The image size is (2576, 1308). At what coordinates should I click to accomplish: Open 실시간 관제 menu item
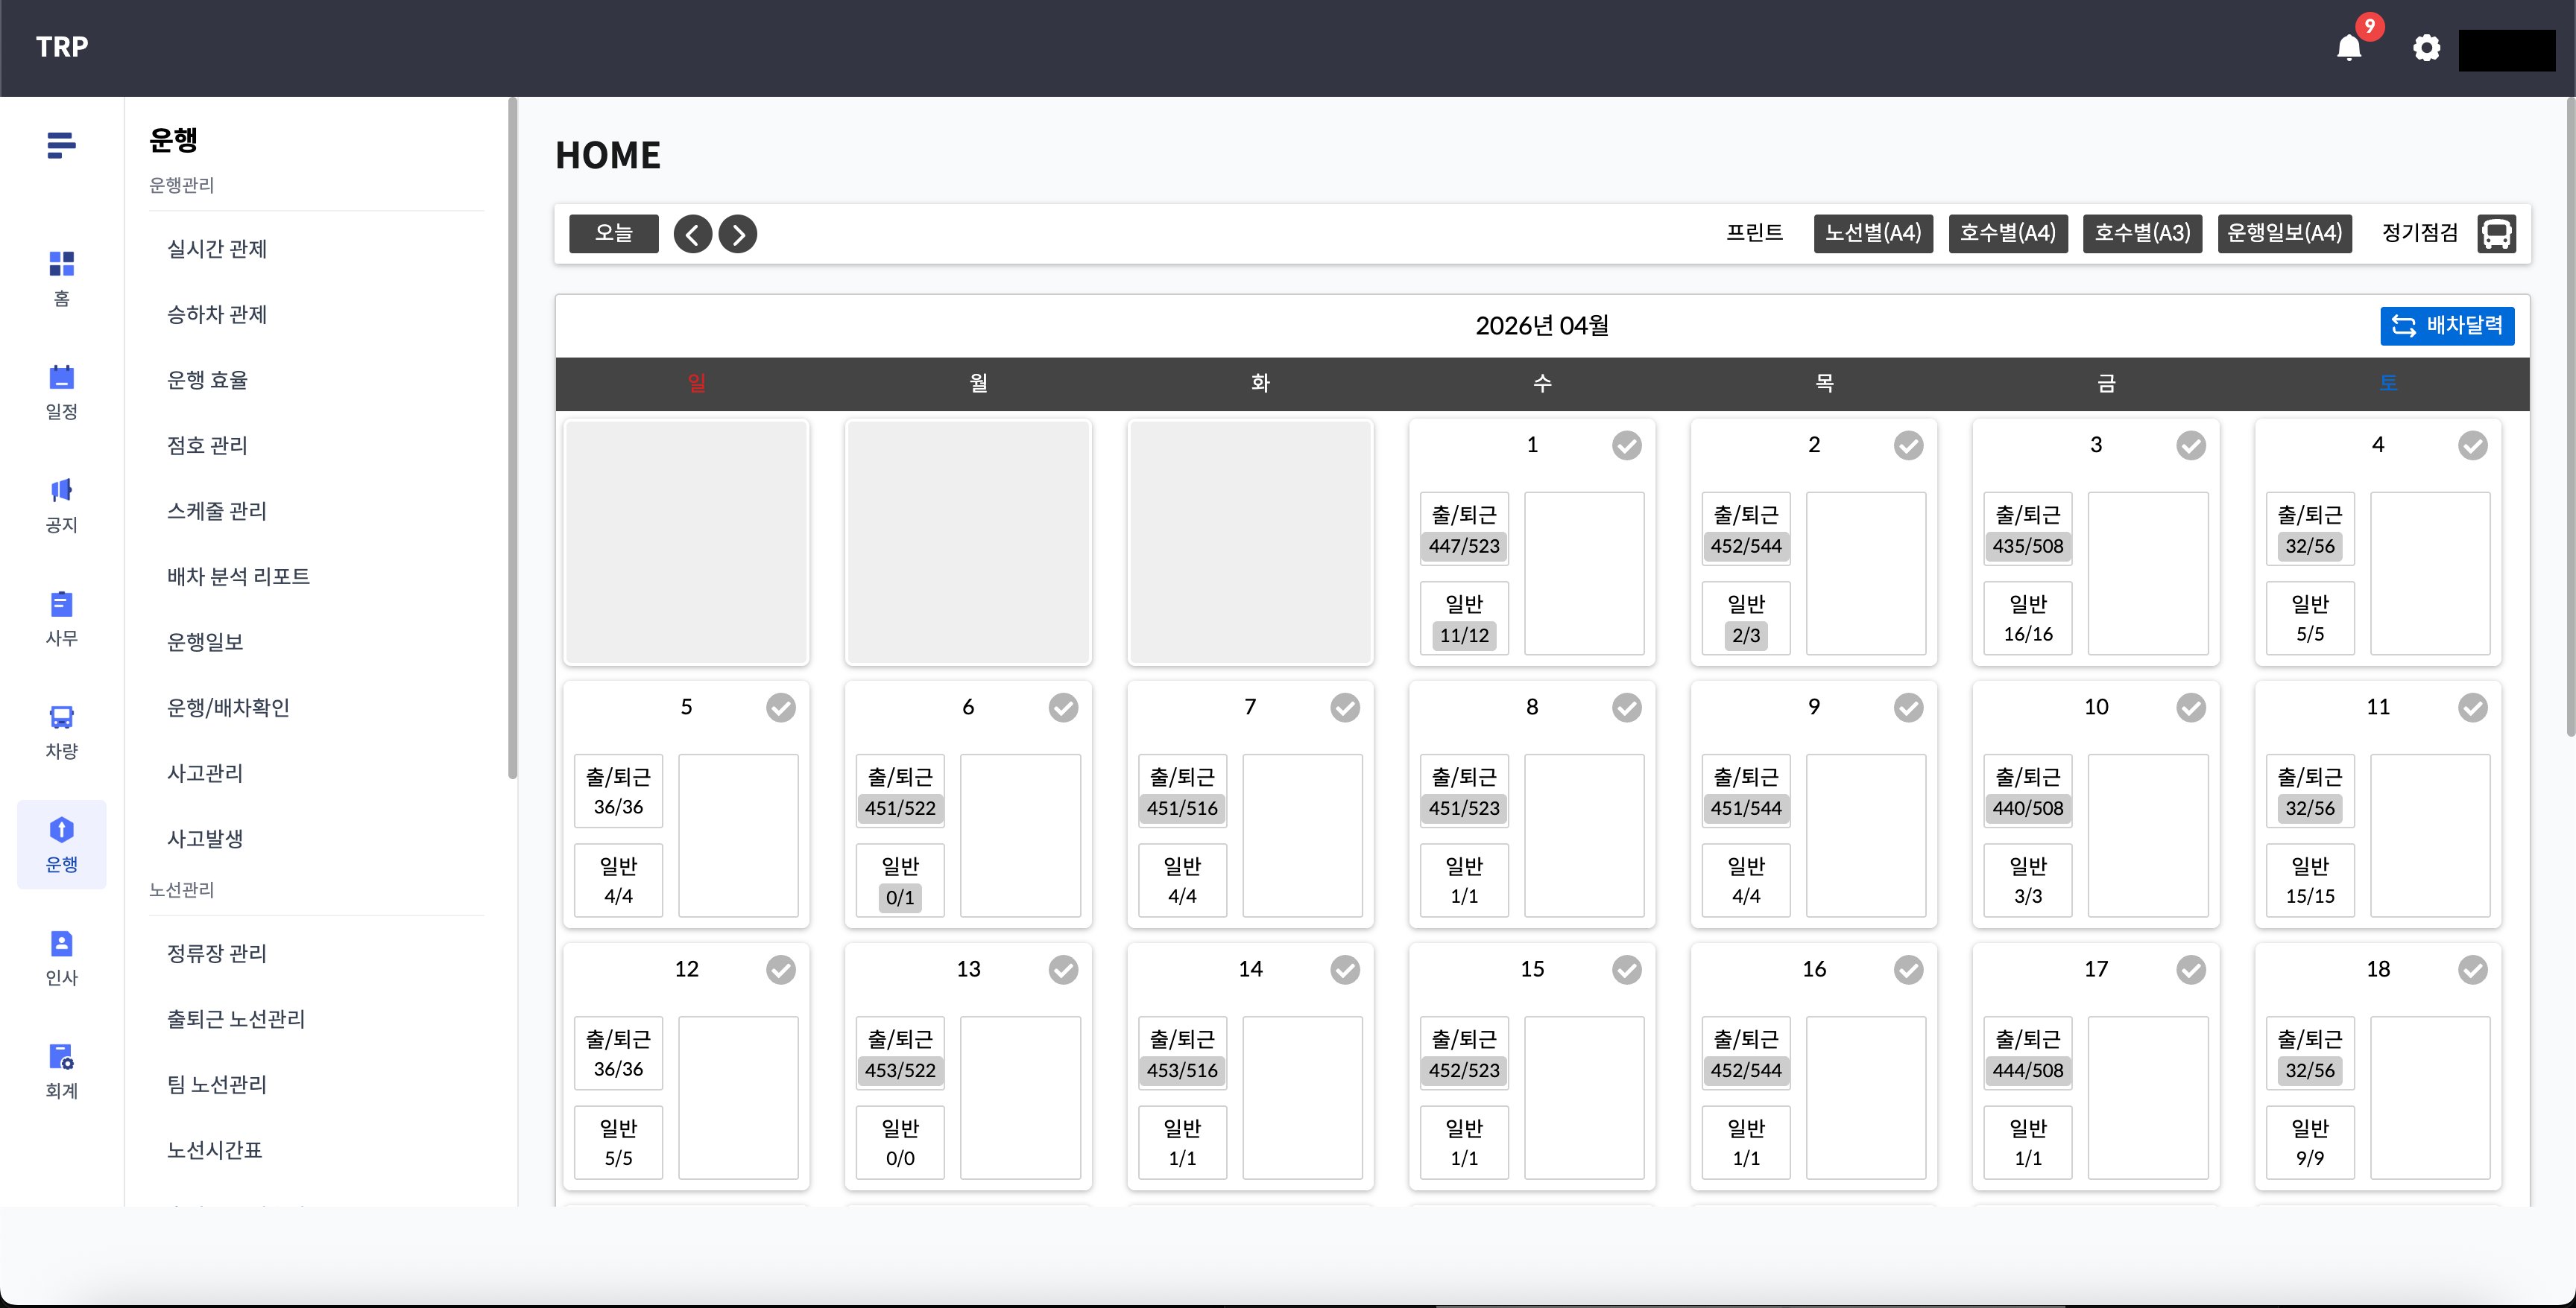pos(217,249)
